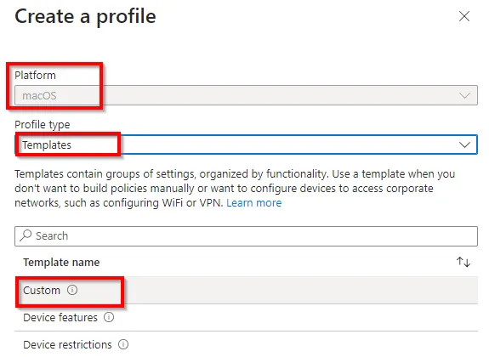Toggle sort order with the arrows icon

(463, 262)
